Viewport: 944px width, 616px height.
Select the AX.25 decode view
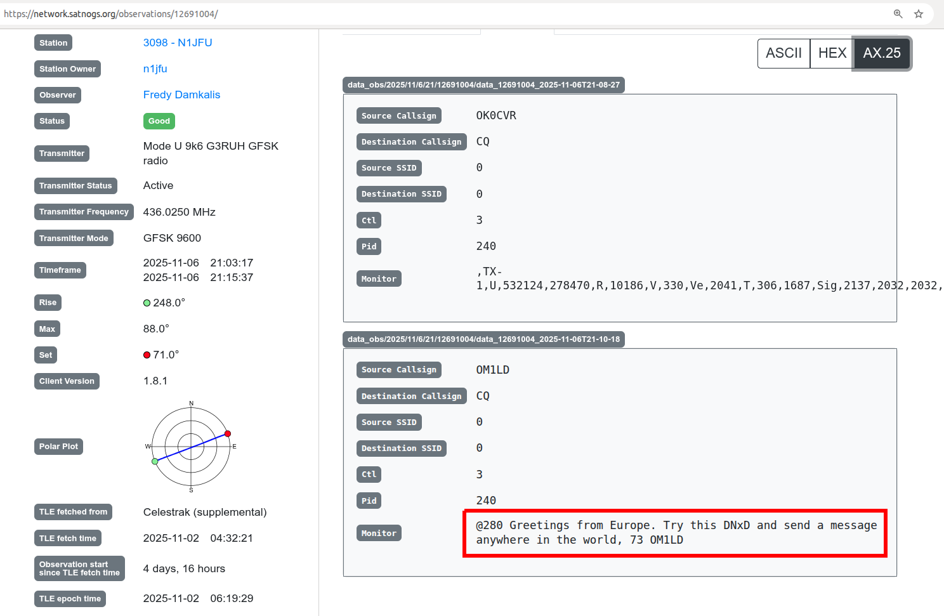881,53
